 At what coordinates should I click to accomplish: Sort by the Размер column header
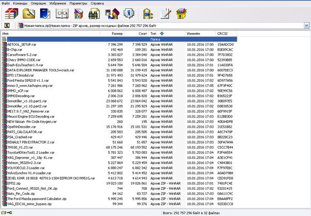click(x=112, y=33)
